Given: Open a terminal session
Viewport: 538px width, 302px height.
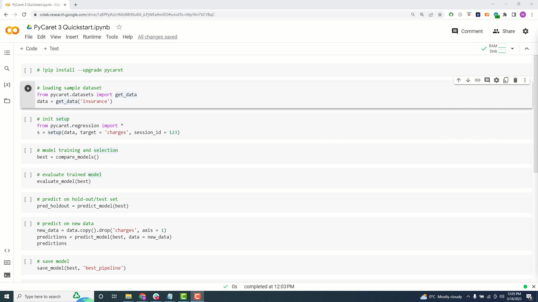Looking at the screenshot, I should click(7, 275).
